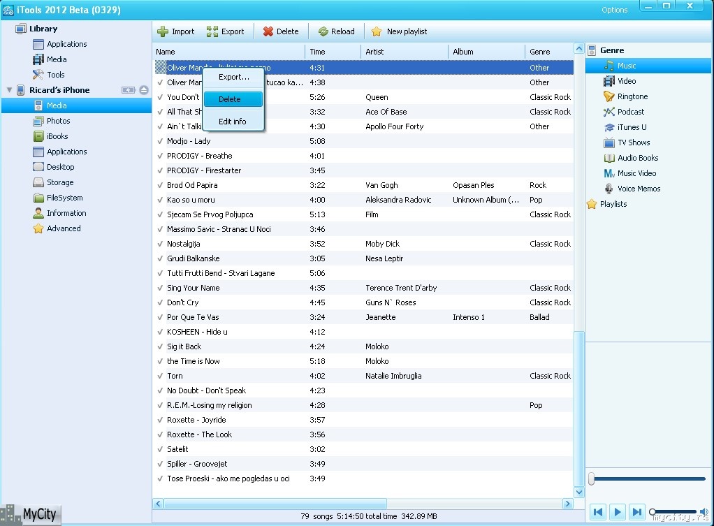Choose Edit info from context menu
The width and height of the screenshot is (714, 526).
point(232,122)
